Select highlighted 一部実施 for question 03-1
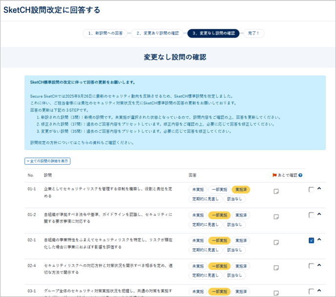Screen dimensions: 336x297 click(x=219, y=292)
